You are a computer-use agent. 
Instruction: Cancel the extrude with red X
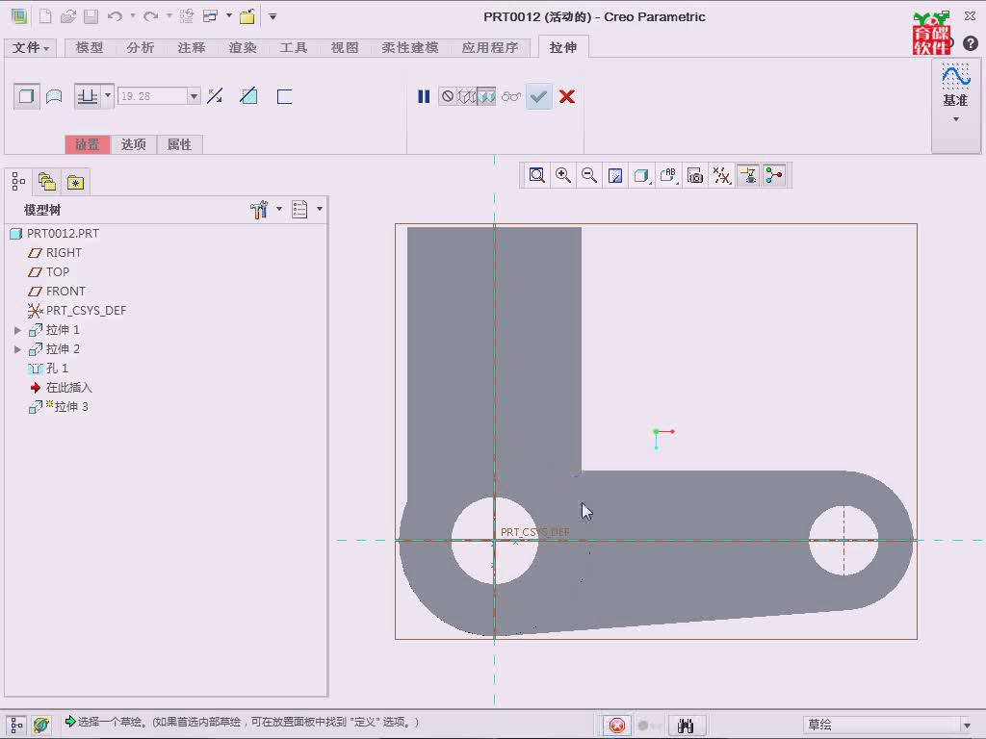[566, 96]
